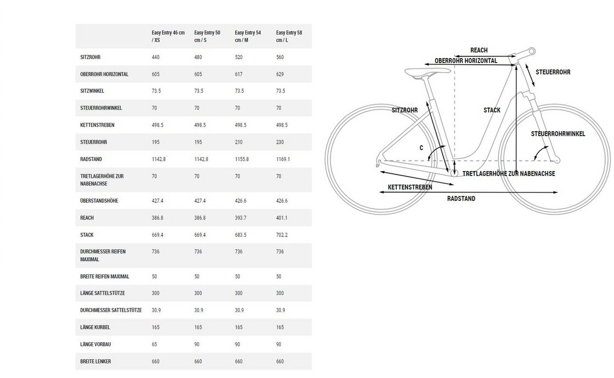
Task: Click the BREITE LENKER row label
Action: coord(96,361)
